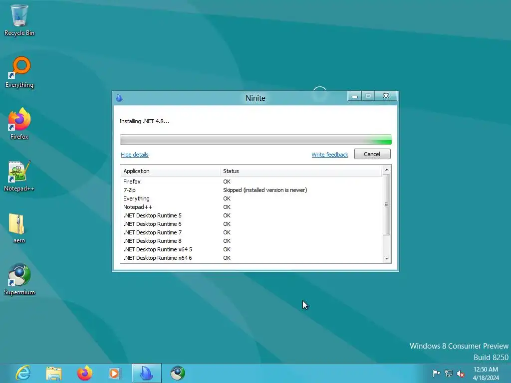
Task: Select the Everything row in the list
Action: (252, 198)
